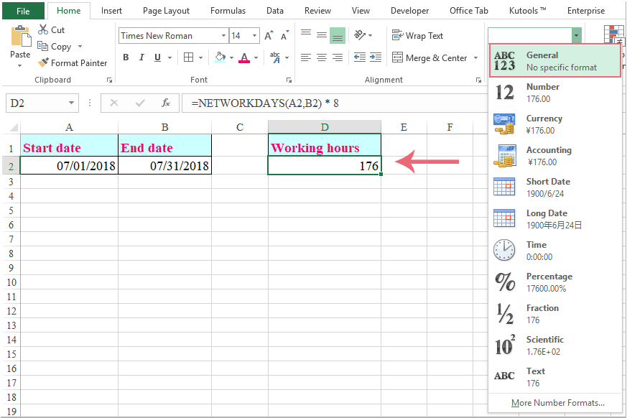Click the Center align icon
Screen dimensions: 627x418
pos(322,57)
